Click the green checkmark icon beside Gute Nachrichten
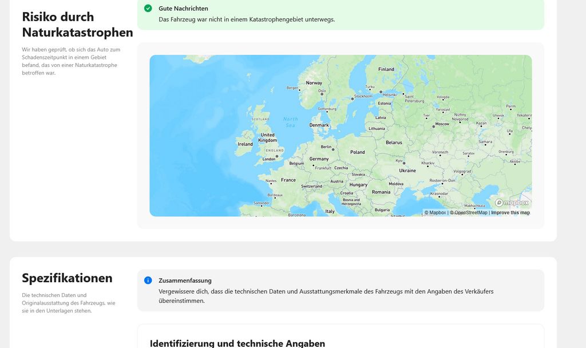 click(148, 9)
